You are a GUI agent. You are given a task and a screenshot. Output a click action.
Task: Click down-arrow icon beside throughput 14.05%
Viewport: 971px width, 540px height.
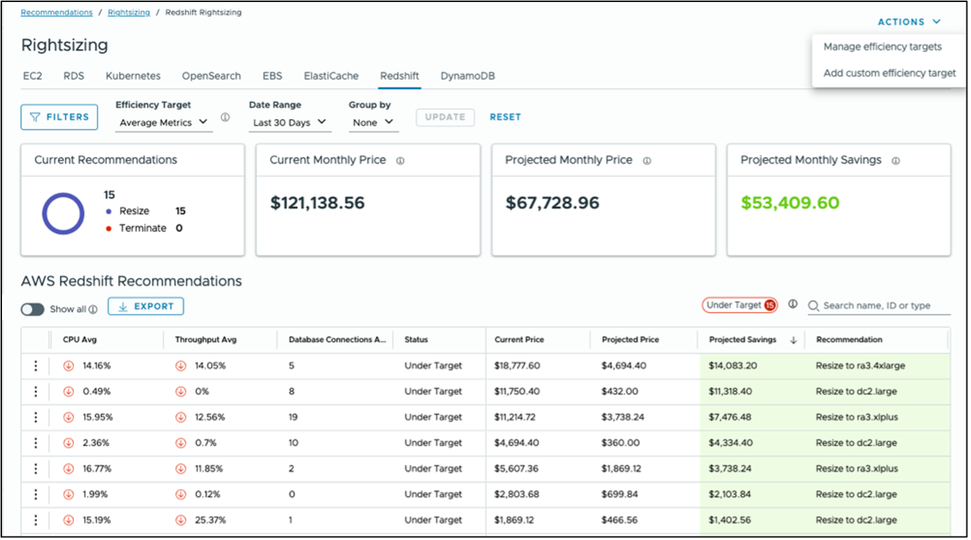coord(181,366)
